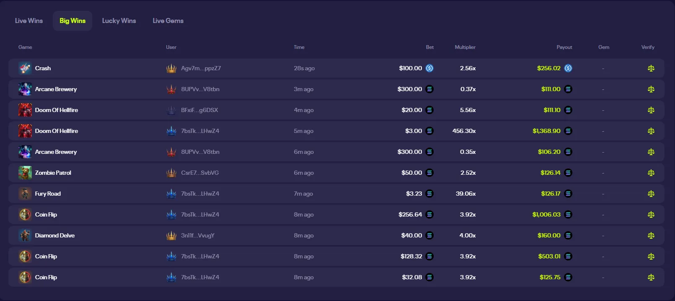
Task: Click verify icon for $125.75 Coin Flip row
Action: [x=651, y=277]
